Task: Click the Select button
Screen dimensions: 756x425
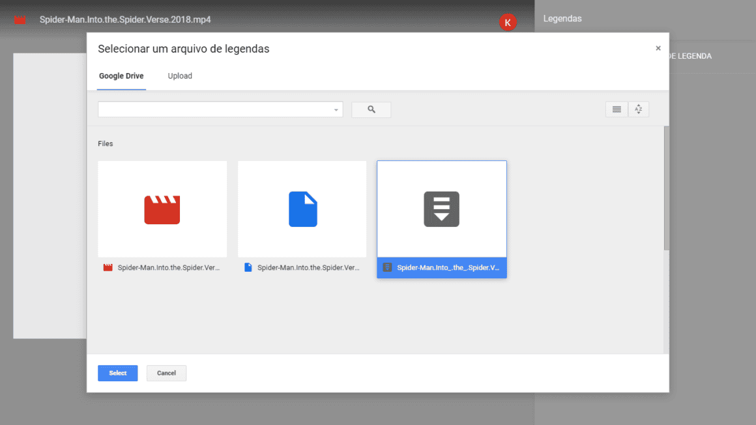Action: coord(118,373)
